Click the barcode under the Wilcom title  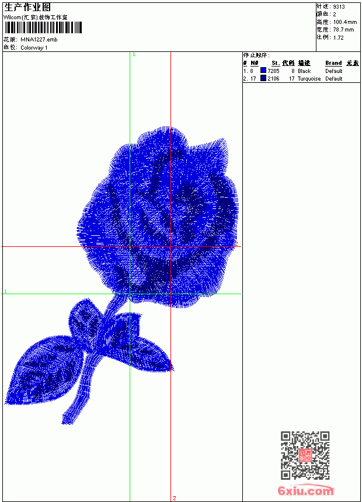[x=43, y=27]
